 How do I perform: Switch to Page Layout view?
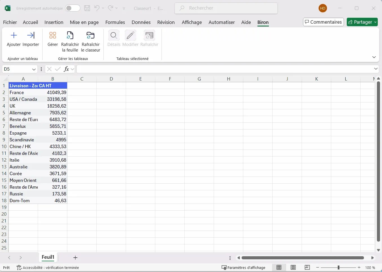point(293,267)
